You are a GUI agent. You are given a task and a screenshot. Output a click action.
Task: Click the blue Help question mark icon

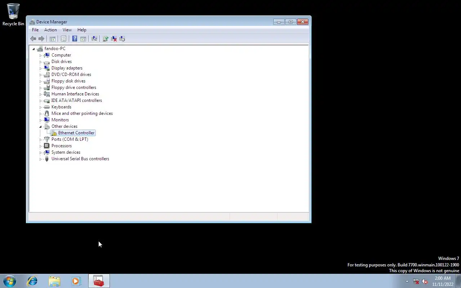click(x=75, y=39)
